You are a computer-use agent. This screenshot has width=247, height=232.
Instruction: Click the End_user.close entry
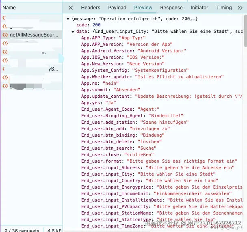point(117,155)
